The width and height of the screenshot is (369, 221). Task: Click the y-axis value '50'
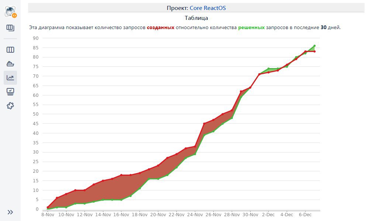click(x=36, y=114)
